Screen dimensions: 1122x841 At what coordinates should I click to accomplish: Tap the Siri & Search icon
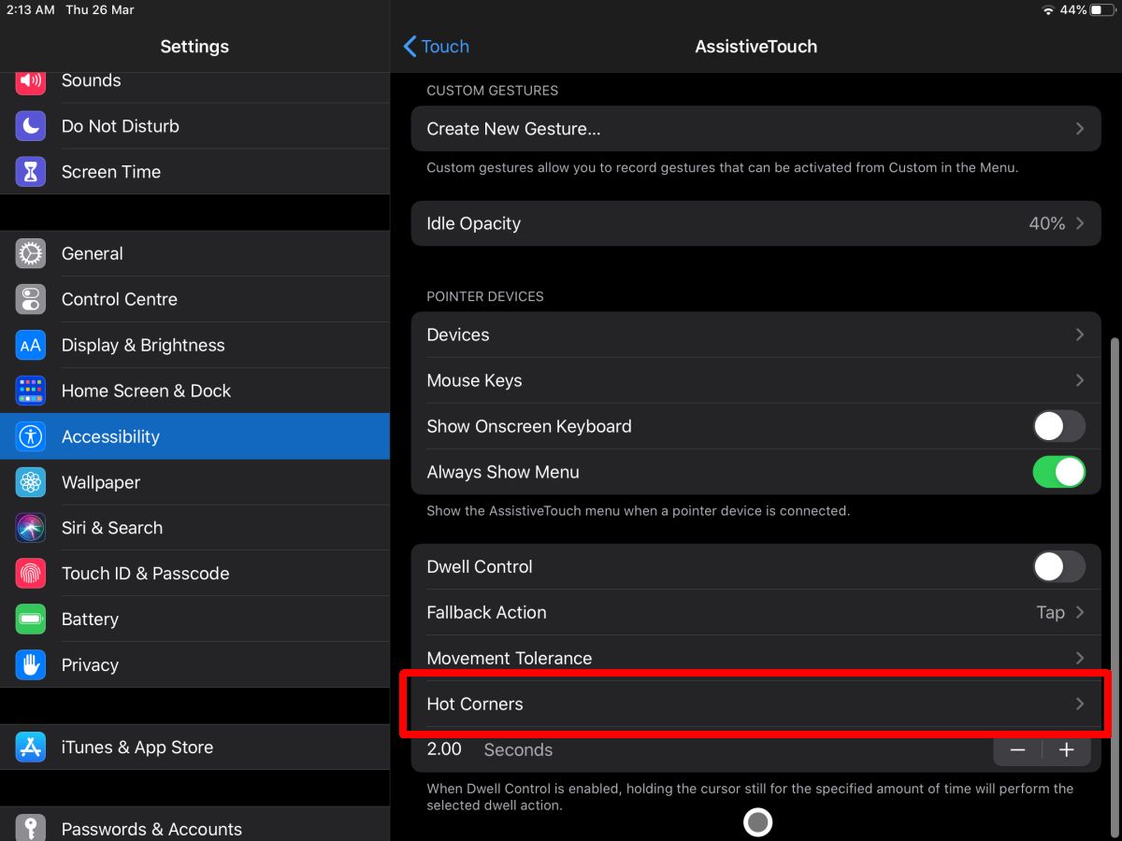31,528
